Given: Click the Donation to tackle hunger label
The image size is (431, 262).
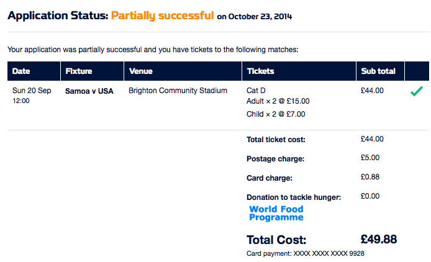Looking at the screenshot, I should [294, 197].
